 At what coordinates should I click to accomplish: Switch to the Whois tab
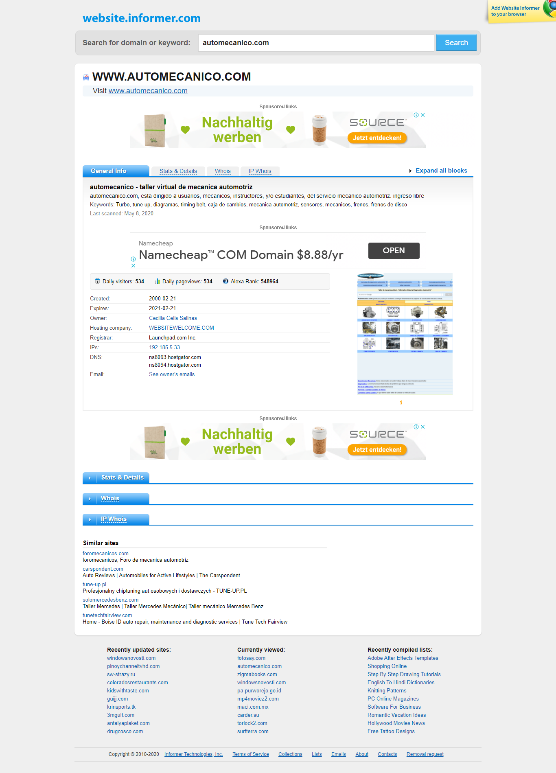[223, 171]
